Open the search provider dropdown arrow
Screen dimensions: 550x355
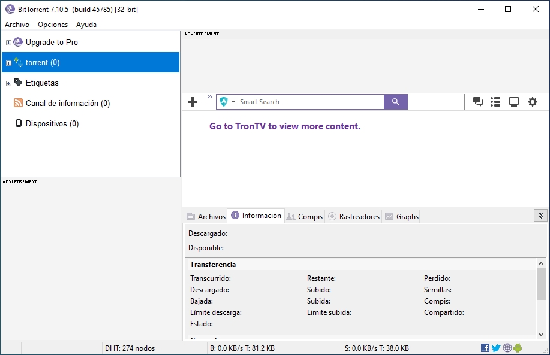233,102
